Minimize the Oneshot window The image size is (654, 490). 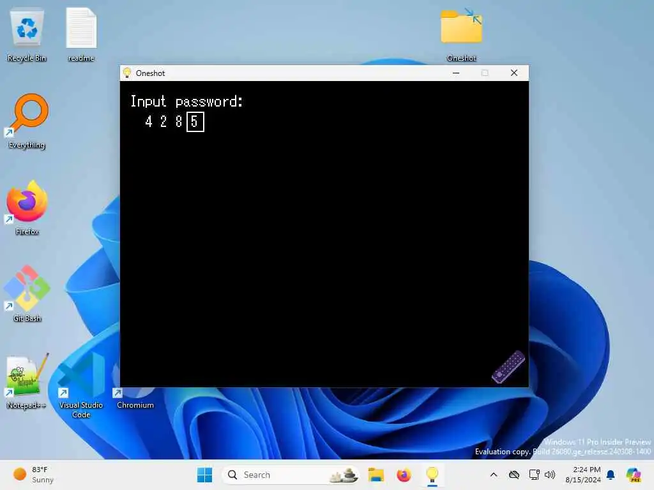pos(456,73)
